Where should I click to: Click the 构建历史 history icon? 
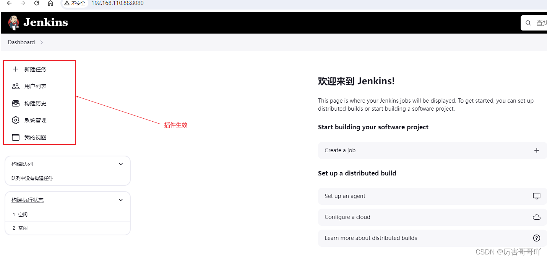tap(15, 103)
